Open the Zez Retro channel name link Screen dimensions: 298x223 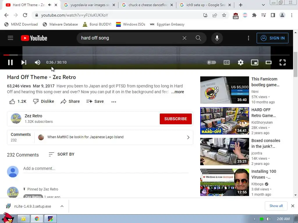pyautogui.click(x=33, y=116)
